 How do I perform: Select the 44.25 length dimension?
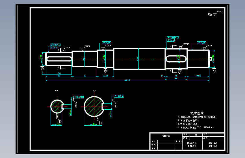point(198,76)
